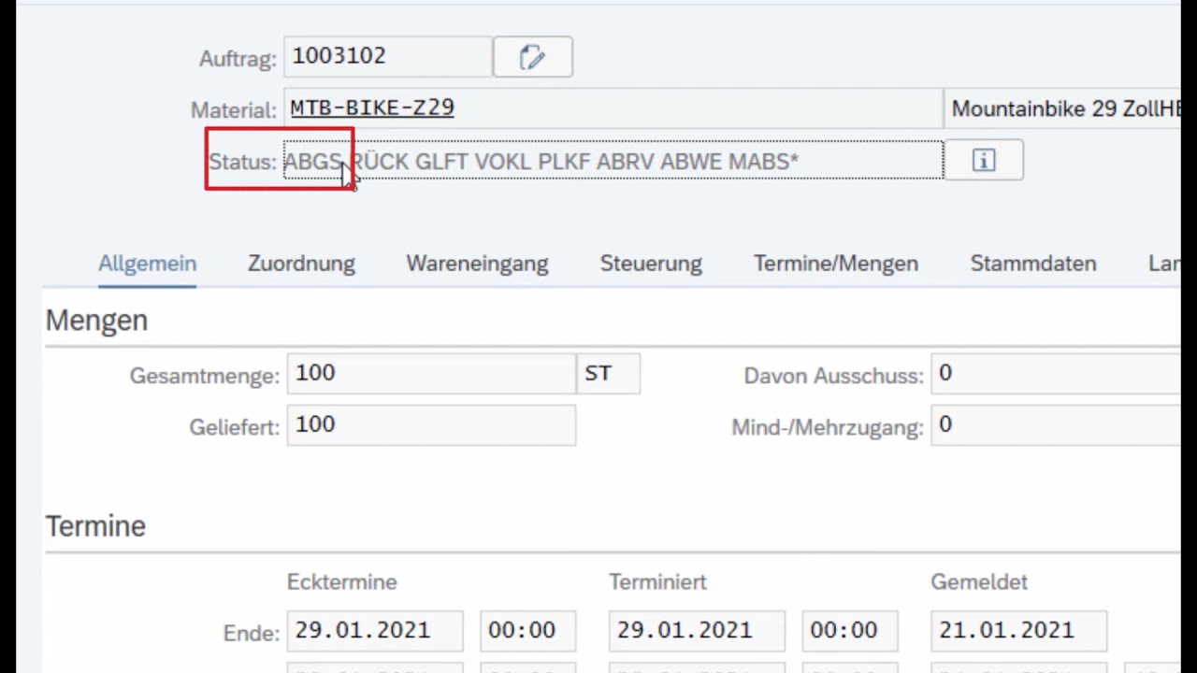Click the Gemeldet column label

tap(979, 582)
